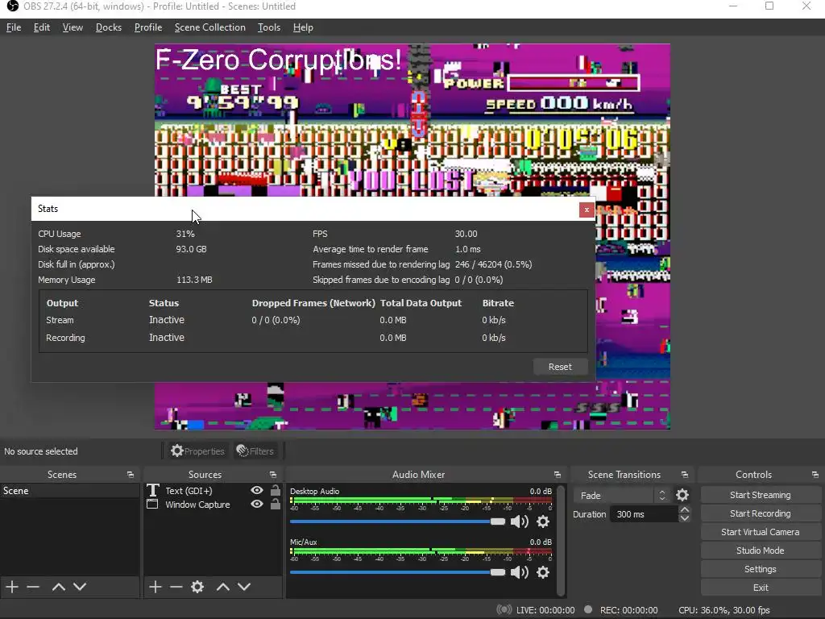Close the Stats window
The image size is (825, 619).
[587, 210]
